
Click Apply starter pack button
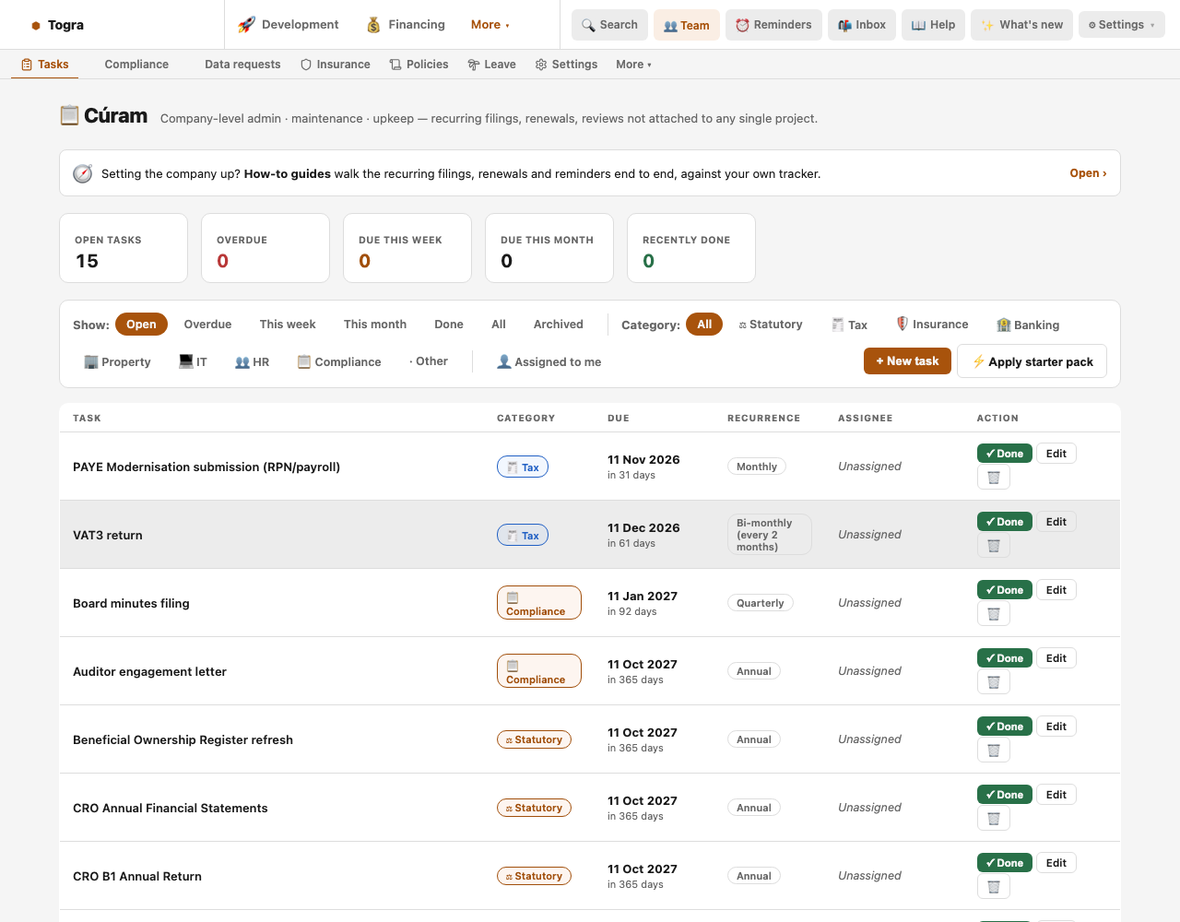click(1032, 361)
